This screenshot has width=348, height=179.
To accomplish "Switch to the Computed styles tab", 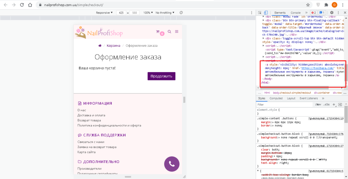I will (276, 99).
